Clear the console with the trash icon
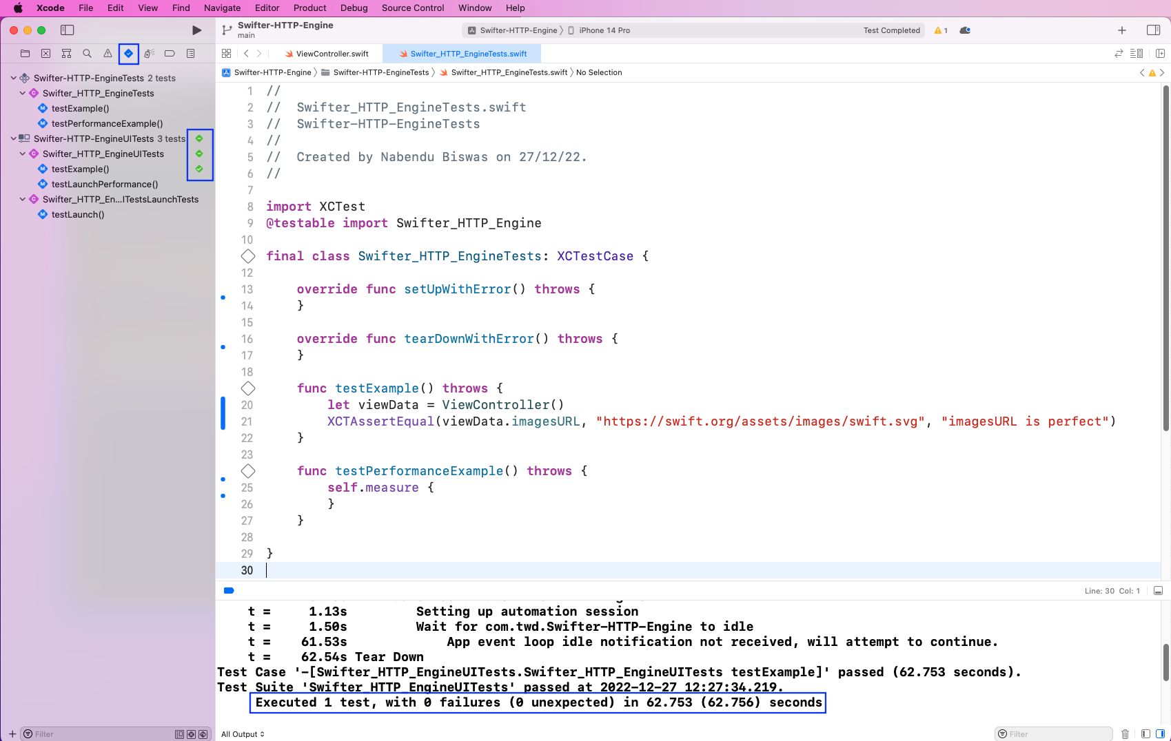1171x741 pixels. point(1125,734)
